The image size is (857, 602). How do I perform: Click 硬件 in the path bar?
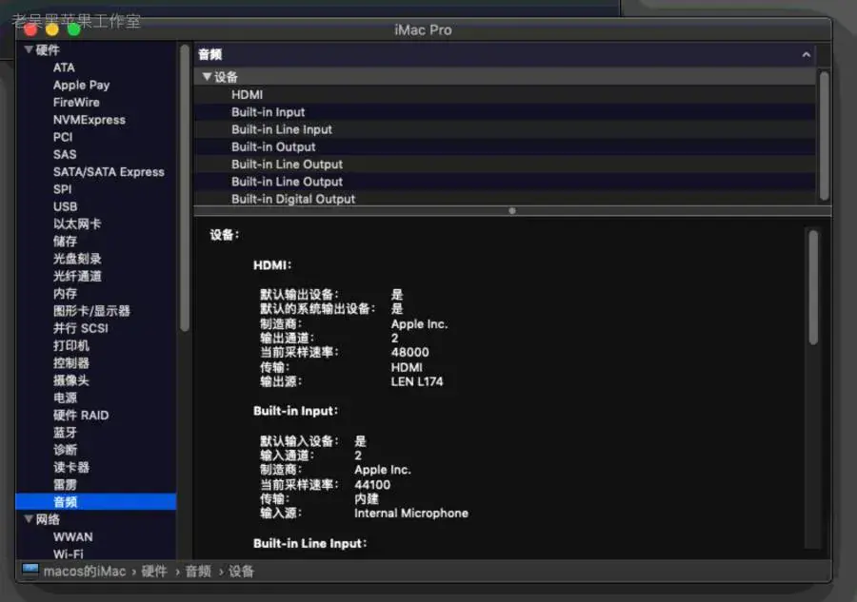coord(154,572)
